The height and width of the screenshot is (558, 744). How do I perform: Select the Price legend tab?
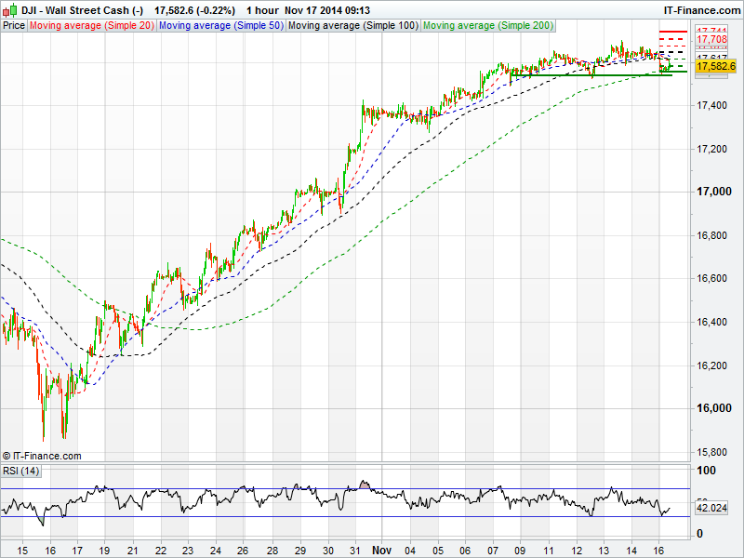14,25
